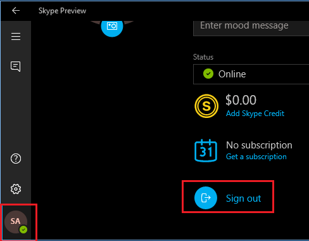
Task: Change profile picture via camera icon
Action: [112, 26]
